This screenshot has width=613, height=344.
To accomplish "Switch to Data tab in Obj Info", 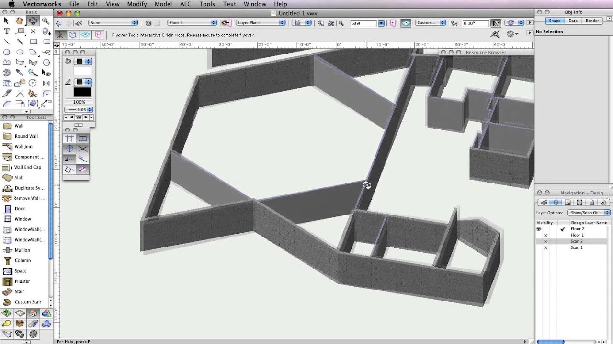I will (573, 21).
